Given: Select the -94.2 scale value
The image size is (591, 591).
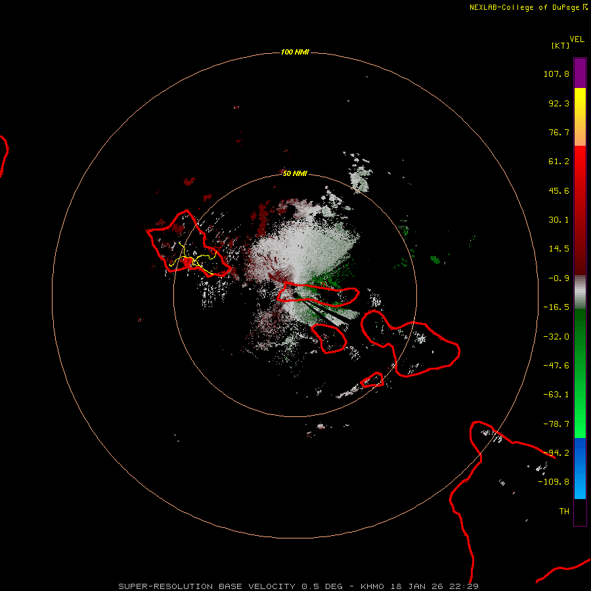Looking at the screenshot, I should point(556,453).
